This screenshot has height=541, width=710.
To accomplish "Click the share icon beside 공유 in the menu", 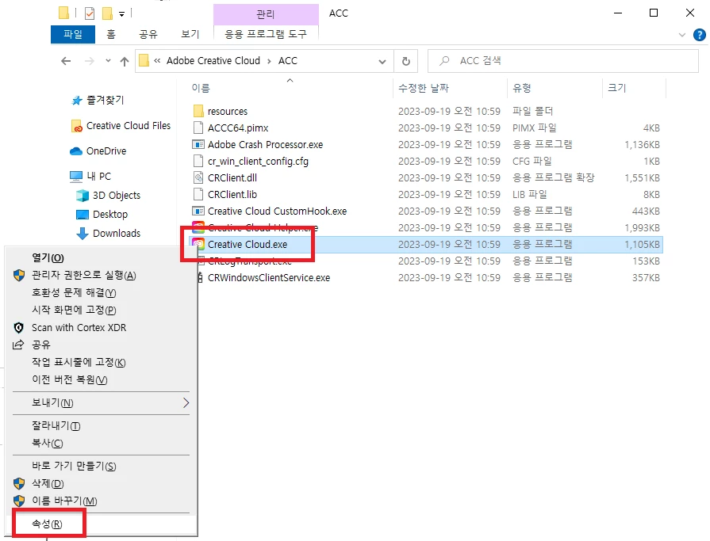I will 18,345.
